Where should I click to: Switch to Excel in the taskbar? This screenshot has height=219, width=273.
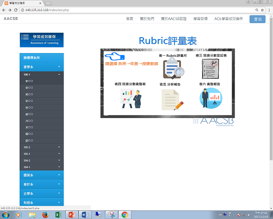pyautogui.click(x=58, y=215)
